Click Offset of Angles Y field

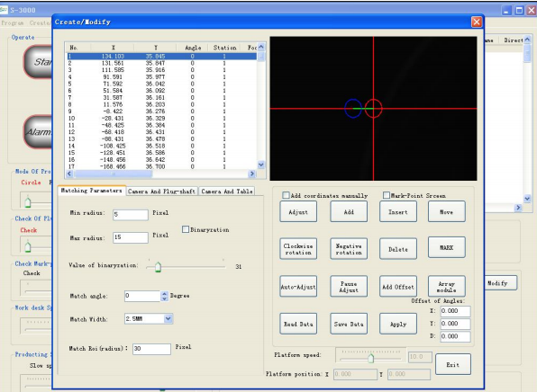pos(455,324)
